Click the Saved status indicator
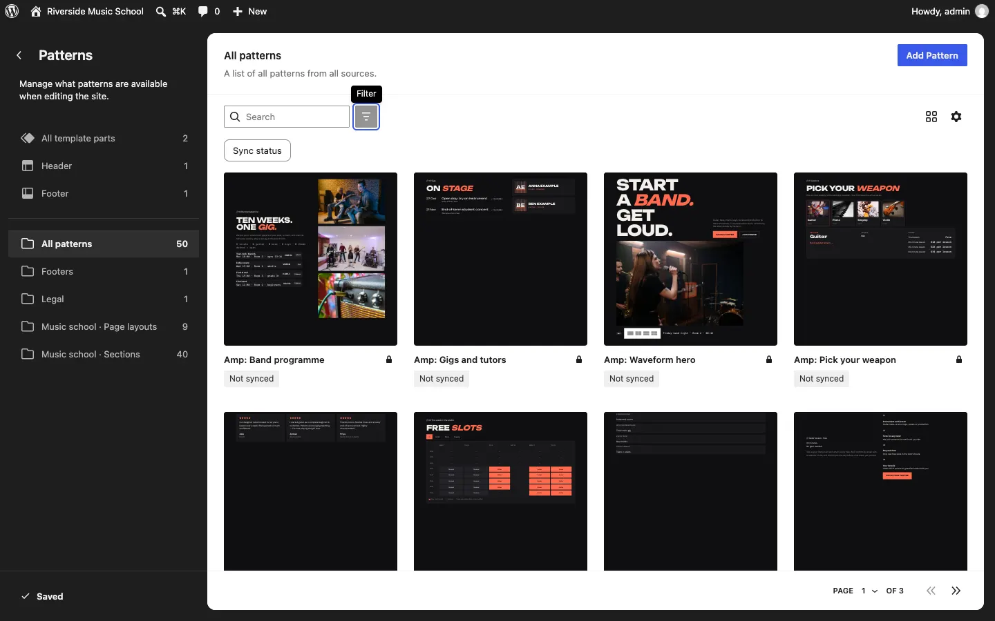 pos(42,596)
